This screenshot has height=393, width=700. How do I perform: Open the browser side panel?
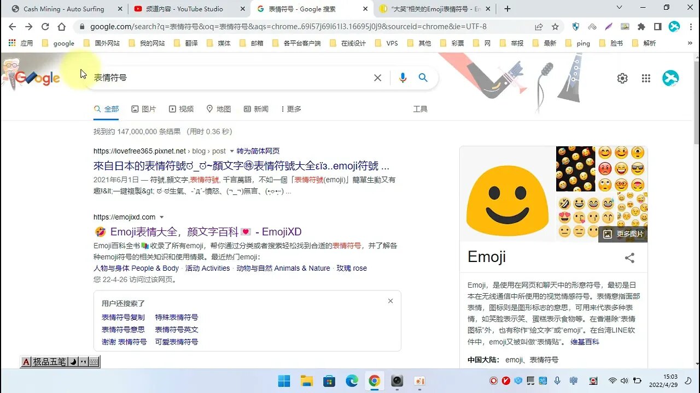point(658,26)
